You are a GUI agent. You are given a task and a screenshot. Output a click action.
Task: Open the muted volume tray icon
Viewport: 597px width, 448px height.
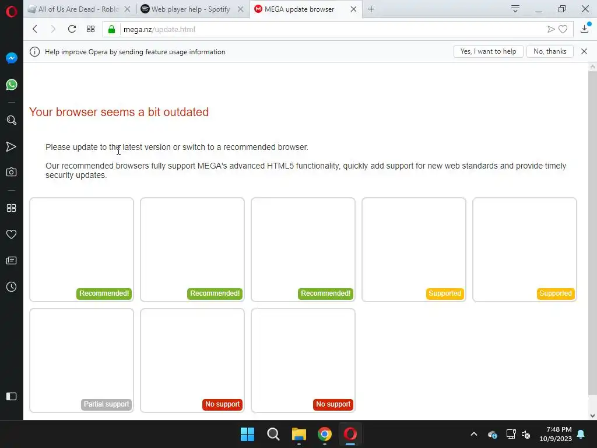(526, 434)
